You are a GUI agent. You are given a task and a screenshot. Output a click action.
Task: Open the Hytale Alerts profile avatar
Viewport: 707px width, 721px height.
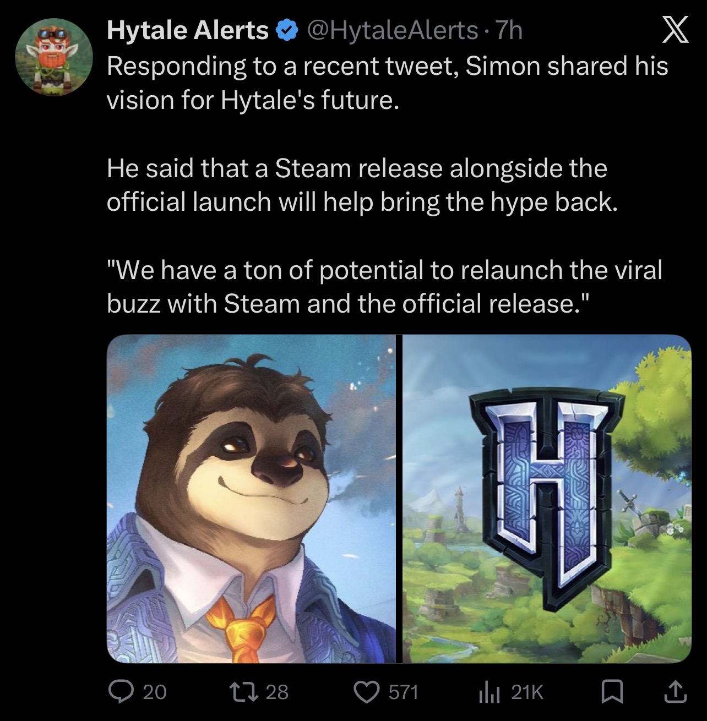tap(53, 57)
